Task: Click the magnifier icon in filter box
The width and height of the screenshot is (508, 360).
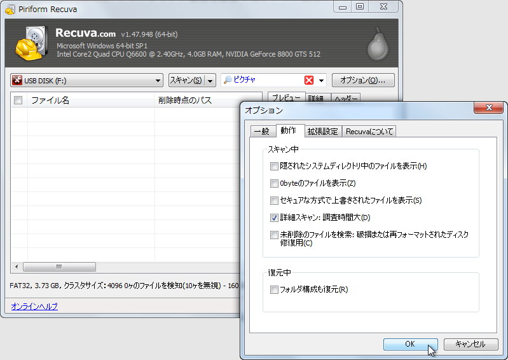Action: pyautogui.click(x=228, y=80)
